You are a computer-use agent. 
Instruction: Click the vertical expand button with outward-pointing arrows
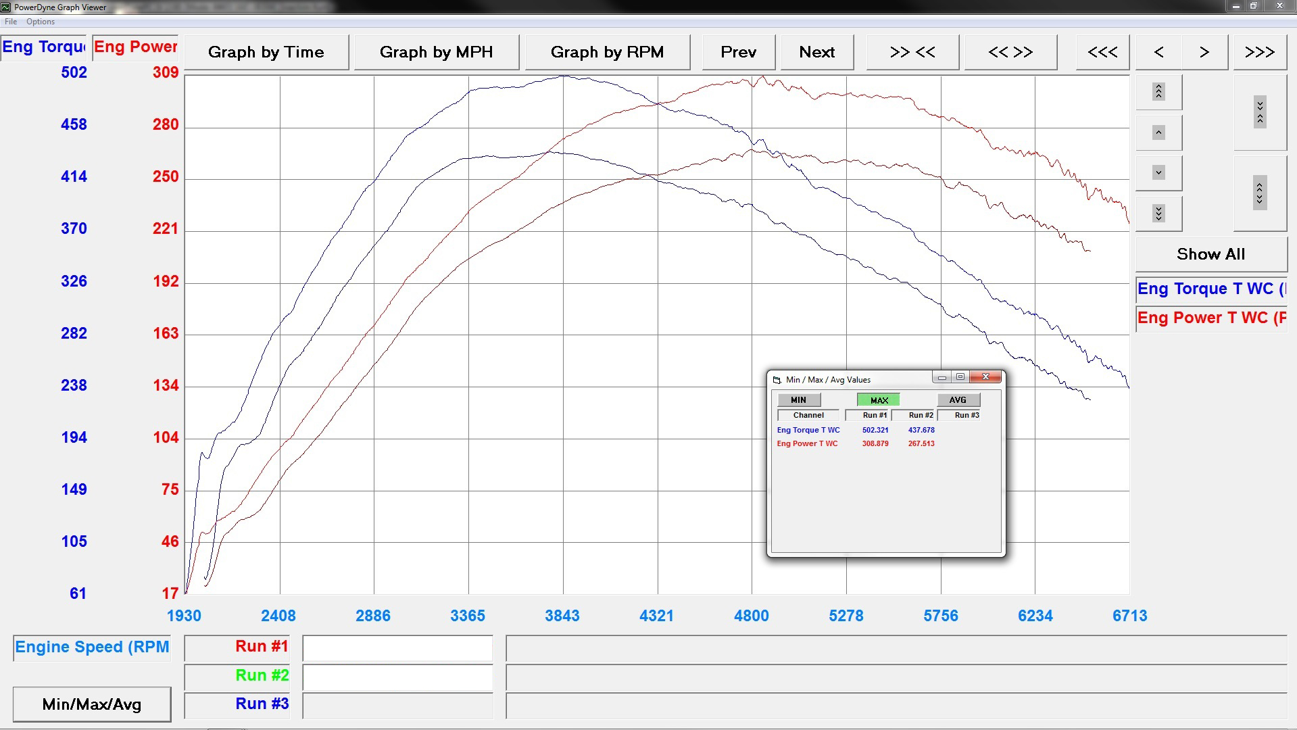pos(1259,193)
